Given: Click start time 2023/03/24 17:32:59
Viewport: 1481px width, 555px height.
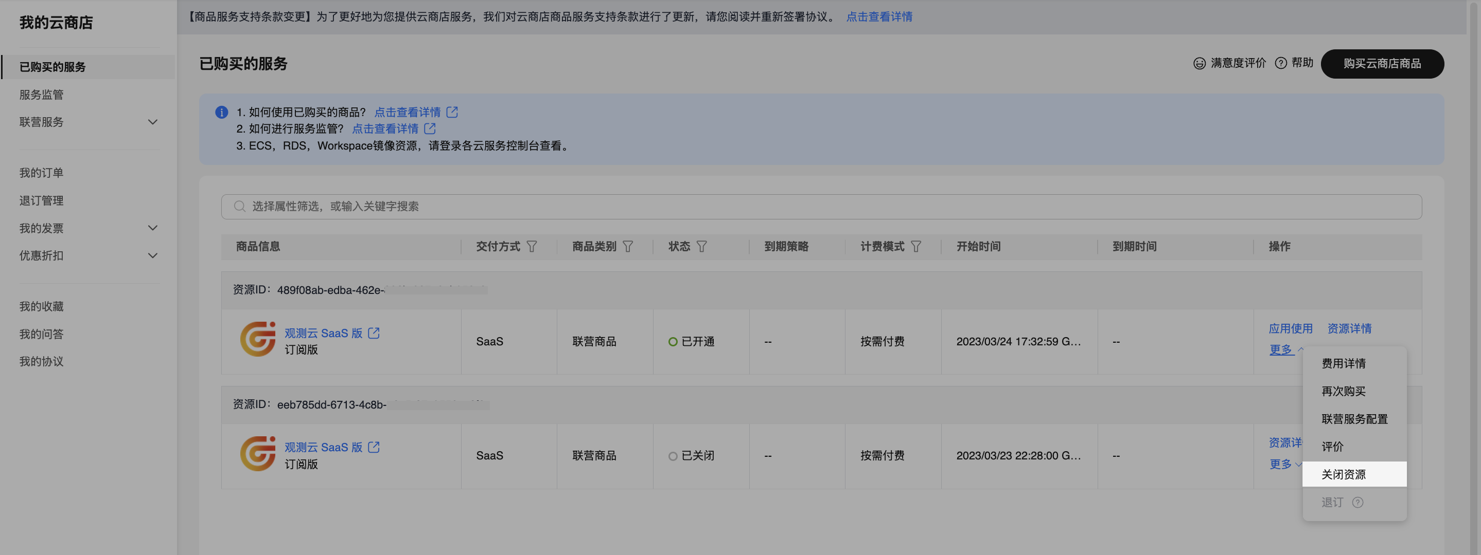Looking at the screenshot, I should click(1018, 342).
